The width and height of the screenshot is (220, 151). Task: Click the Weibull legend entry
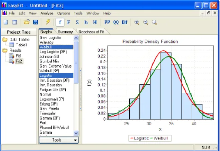point(159,138)
